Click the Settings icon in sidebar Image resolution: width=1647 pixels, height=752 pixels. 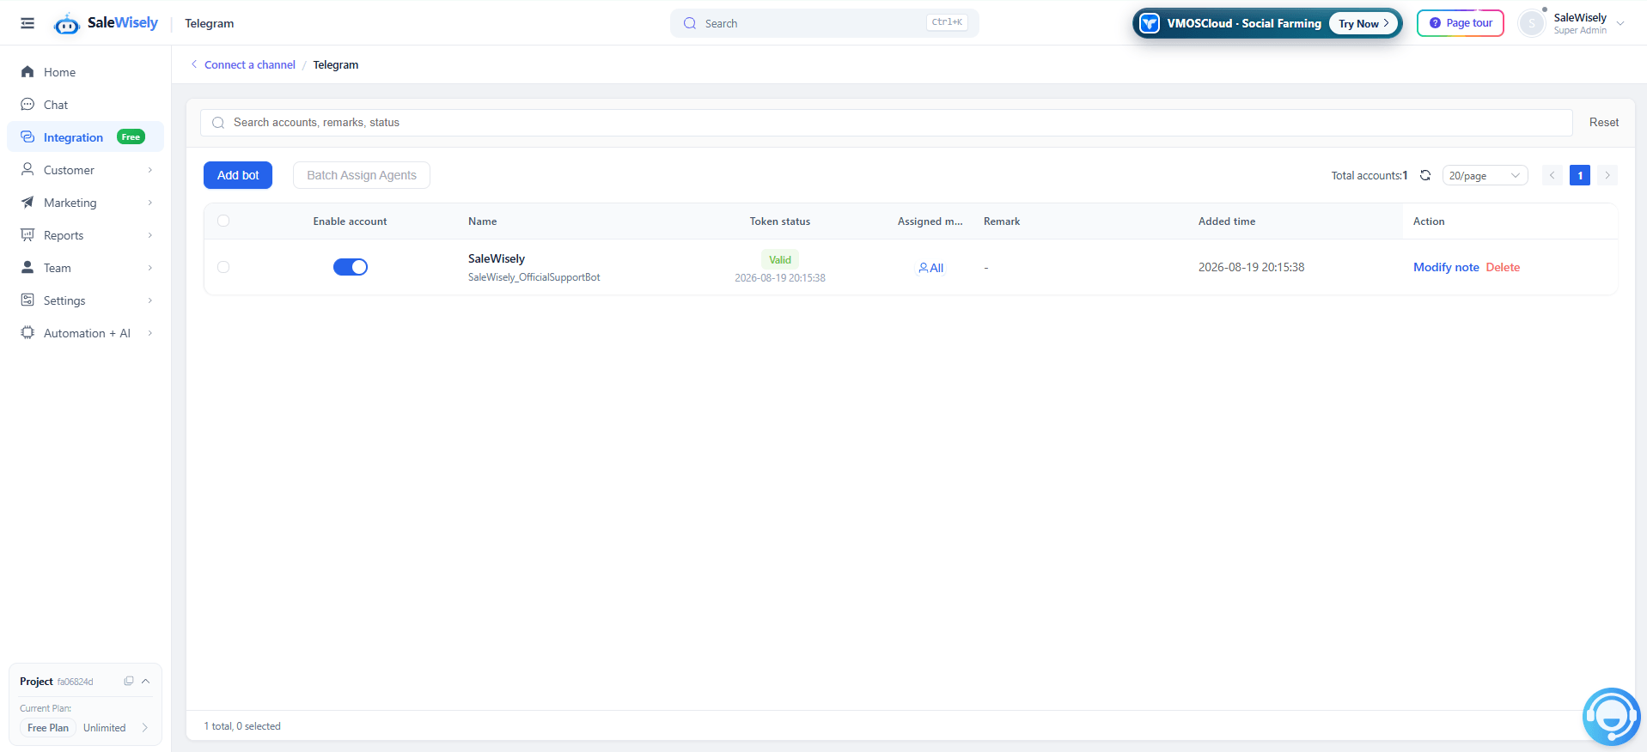coord(27,300)
